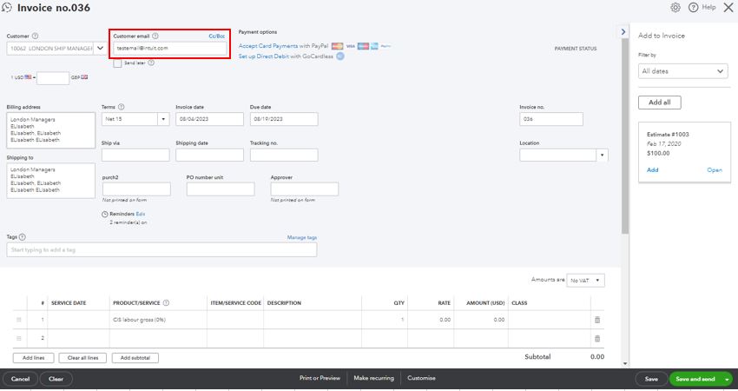The width and height of the screenshot is (738, 391).
Task: Click Print or Preview in footer
Action: click(320, 379)
